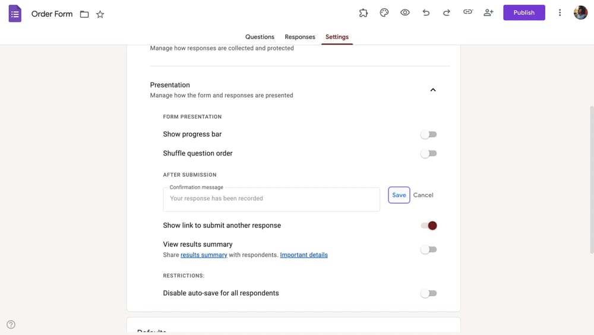Viewport: 594px width, 335px height.
Task: Open the customize theme palette
Action: [384, 12]
